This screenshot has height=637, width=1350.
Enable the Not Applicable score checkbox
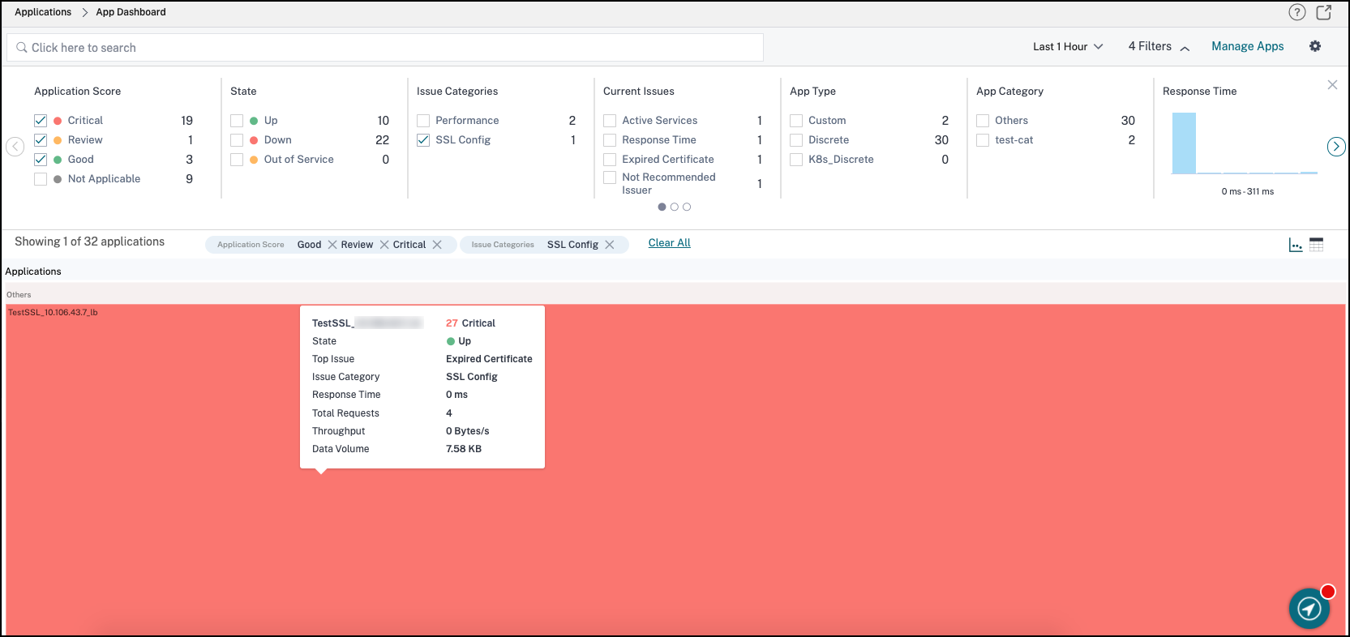(41, 179)
